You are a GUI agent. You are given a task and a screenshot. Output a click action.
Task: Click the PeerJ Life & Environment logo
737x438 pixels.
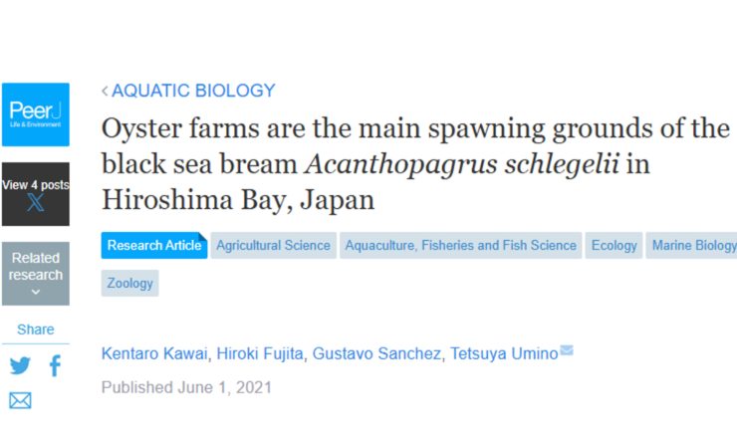coord(35,113)
